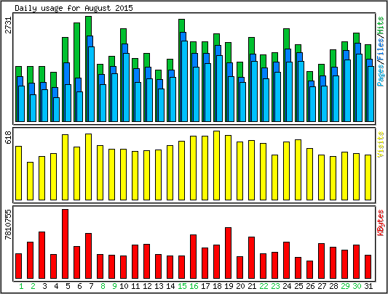Click the red KBytes bar for day 21
The height and width of the screenshot is (294, 388).
pyautogui.click(x=251, y=258)
